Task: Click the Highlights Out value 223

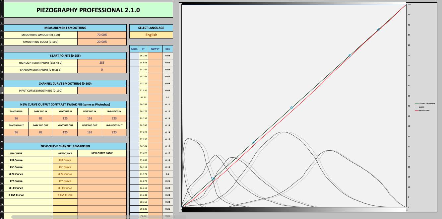Action: tap(114, 132)
